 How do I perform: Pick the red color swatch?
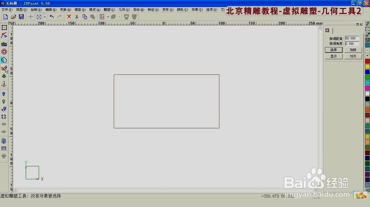(367, 61)
